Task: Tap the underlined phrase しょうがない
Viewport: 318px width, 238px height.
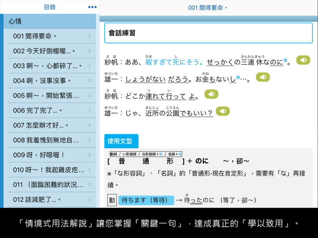Action: click(145, 79)
